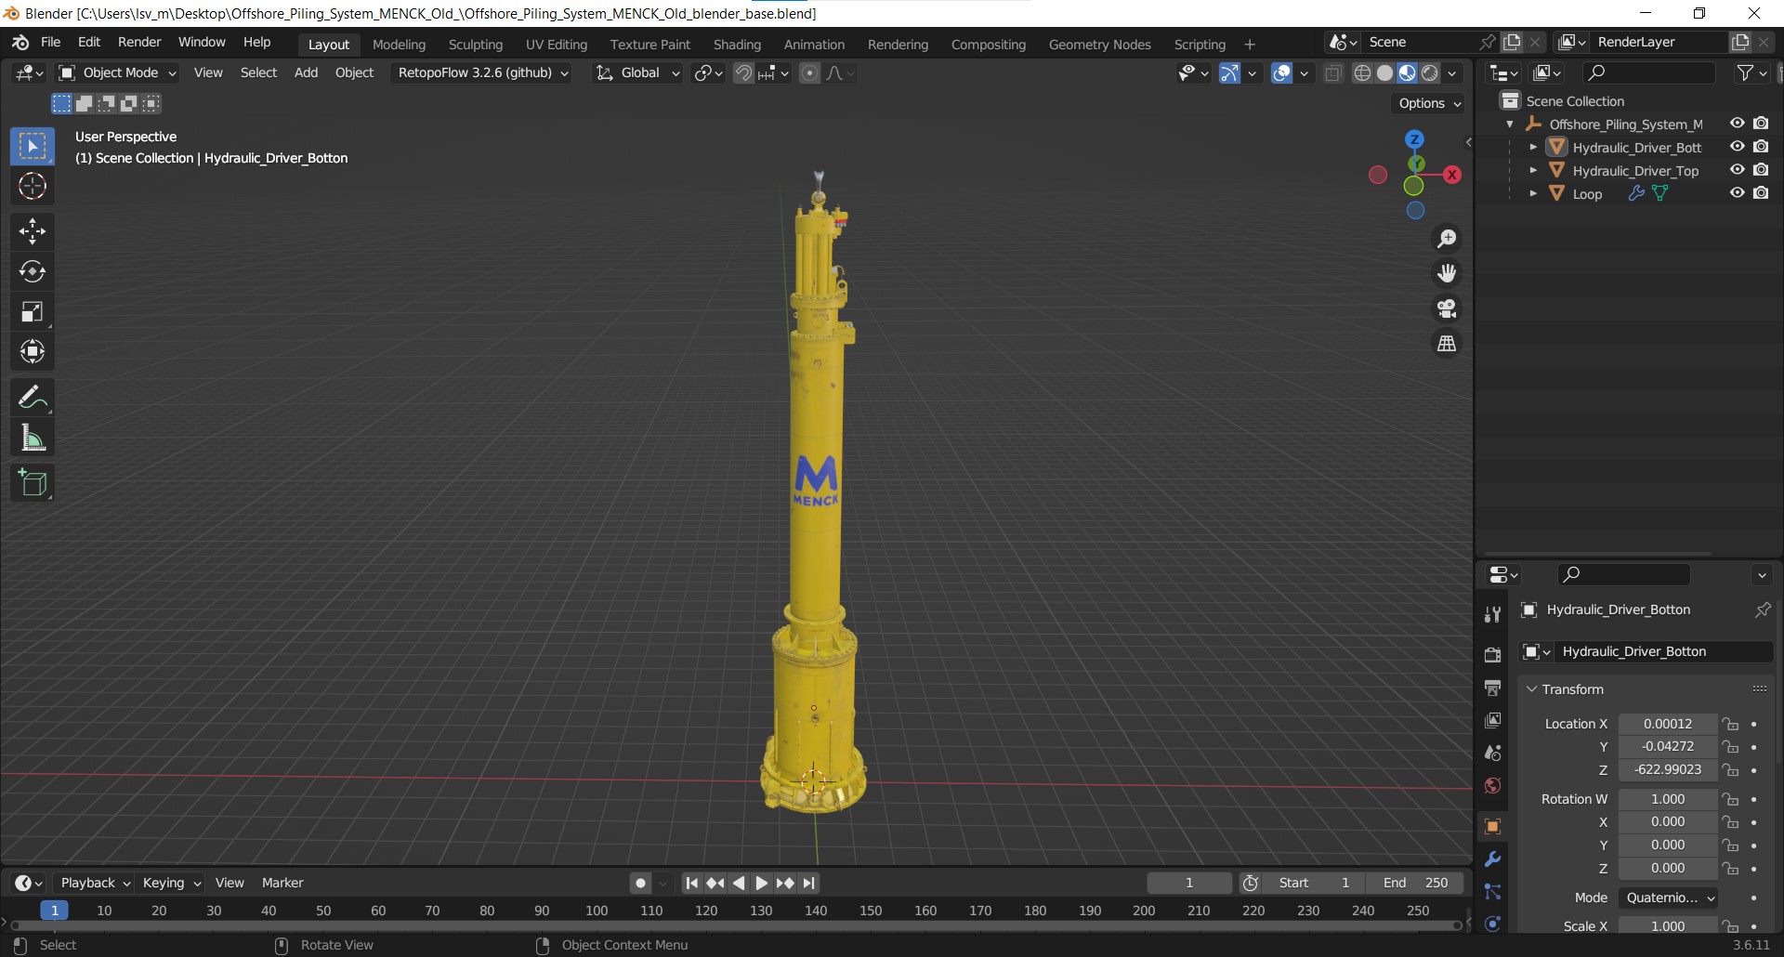Open the Render menu
Screen dimensions: 1784x957
139,42
